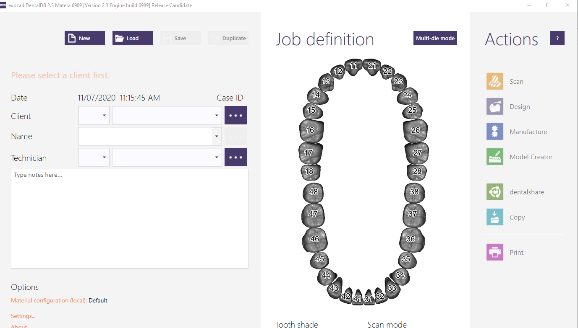Open Material configuration (local) link
This screenshot has height=328, width=578.
click(49, 300)
